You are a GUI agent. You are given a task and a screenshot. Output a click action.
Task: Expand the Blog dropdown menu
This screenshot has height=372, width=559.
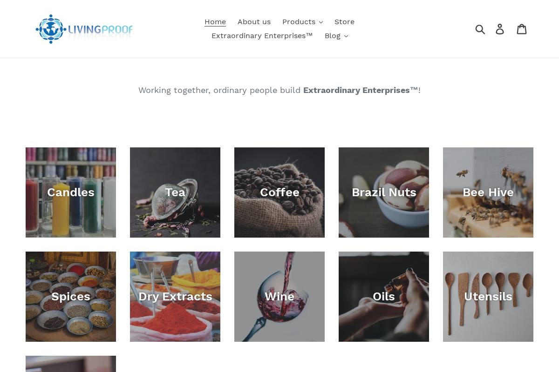click(336, 36)
